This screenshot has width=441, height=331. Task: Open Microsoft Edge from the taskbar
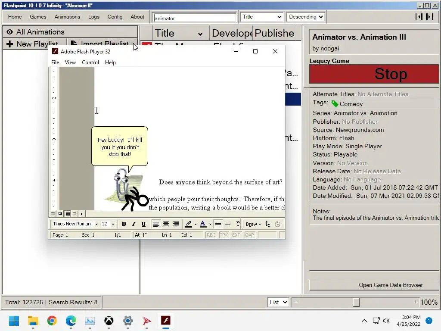coord(71,320)
